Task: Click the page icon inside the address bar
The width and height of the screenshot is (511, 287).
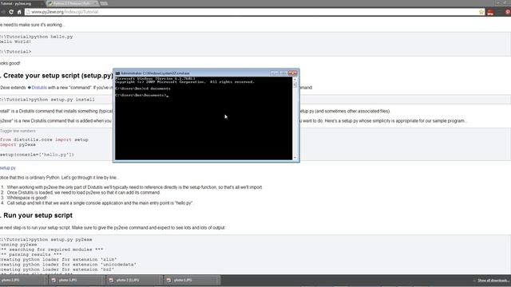Action: 28,12
